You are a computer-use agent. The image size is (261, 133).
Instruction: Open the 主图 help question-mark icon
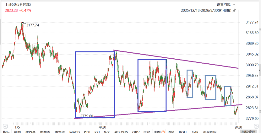pyautogui.click(x=163, y=132)
